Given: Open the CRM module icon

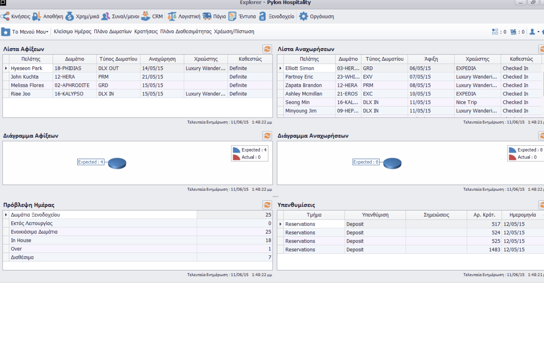Looking at the screenshot, I should pos(146,17).
